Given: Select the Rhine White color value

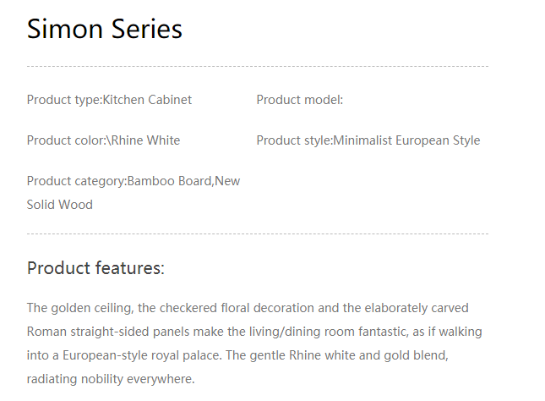Looking at the screenshot, I should [x=145, y=140].
